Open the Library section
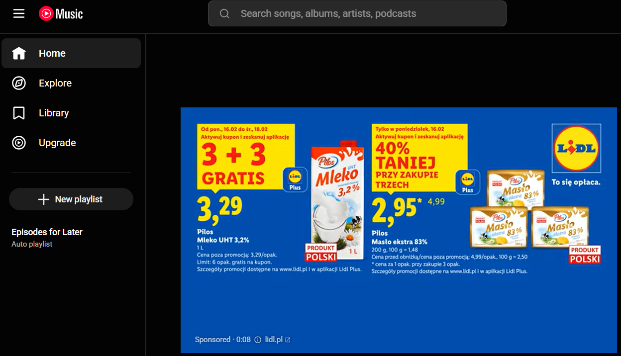 (71, 113)
